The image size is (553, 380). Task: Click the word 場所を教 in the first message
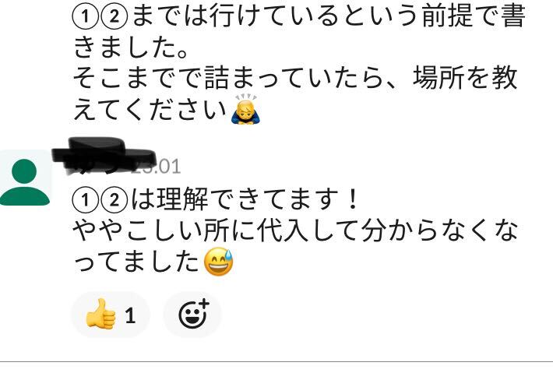click(465, 78)
